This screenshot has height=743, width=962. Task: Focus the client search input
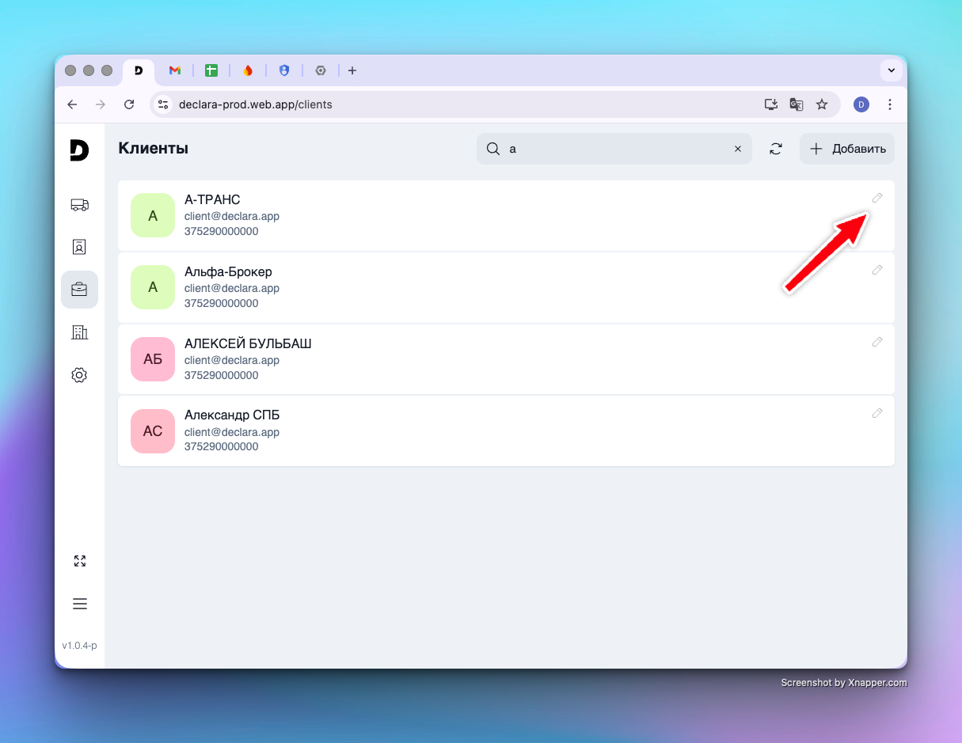616,149
